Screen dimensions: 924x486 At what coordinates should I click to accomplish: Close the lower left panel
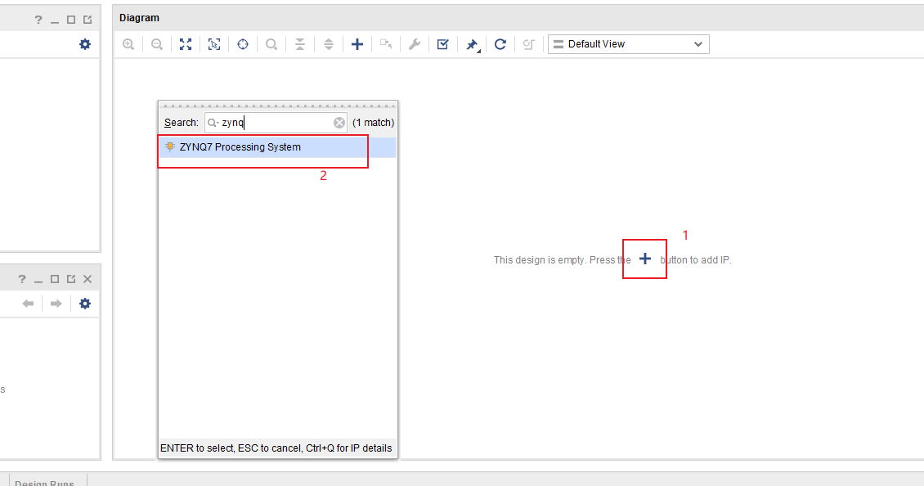(x=87, y=279)
